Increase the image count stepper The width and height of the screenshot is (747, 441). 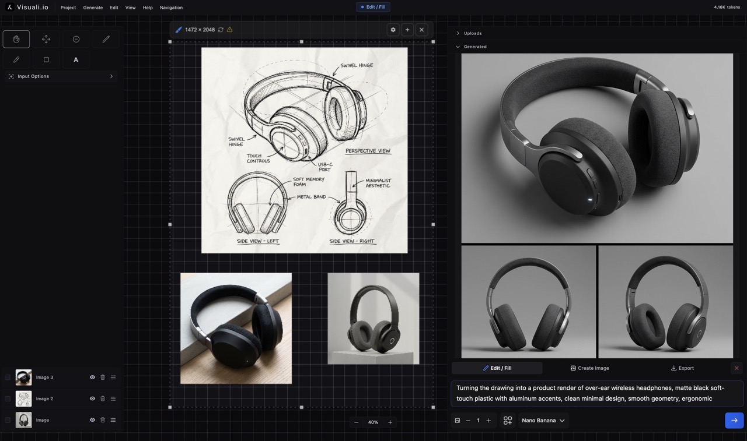(488, 420)
